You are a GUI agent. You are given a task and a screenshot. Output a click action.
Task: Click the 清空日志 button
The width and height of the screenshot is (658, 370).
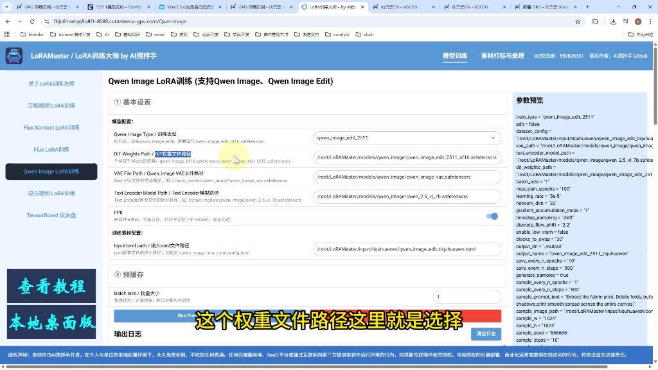click(486, 334)
